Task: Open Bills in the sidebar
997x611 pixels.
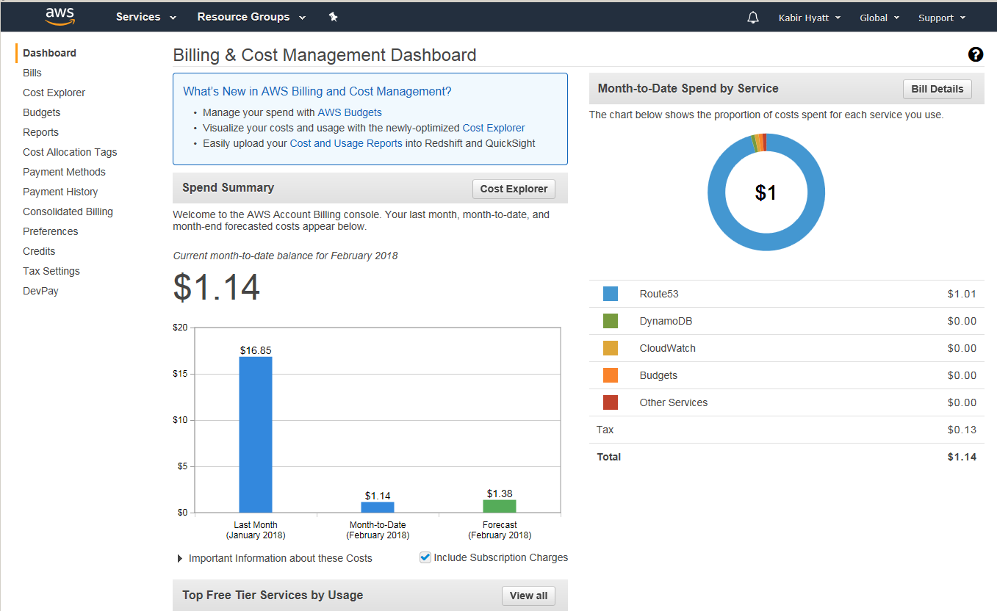Action: point(32,73)
